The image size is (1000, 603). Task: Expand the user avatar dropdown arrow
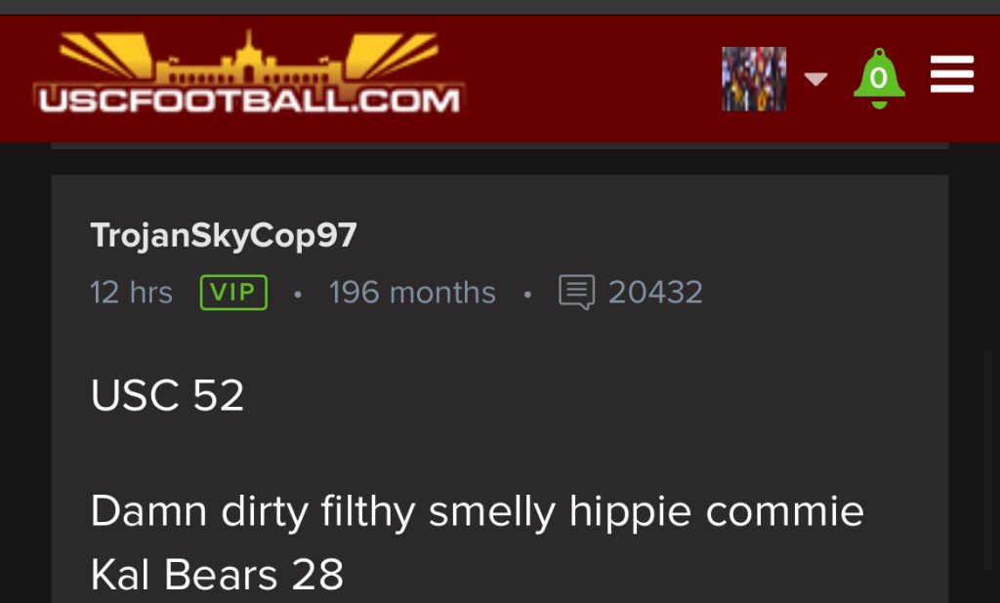click(815, 79)
